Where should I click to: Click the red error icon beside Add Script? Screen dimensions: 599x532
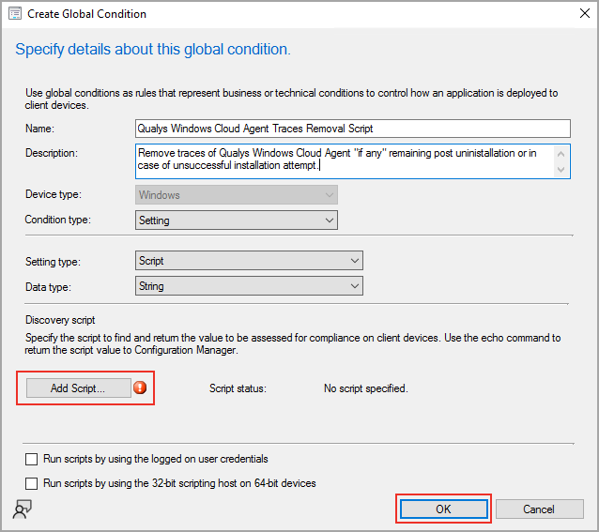point(140,388)
